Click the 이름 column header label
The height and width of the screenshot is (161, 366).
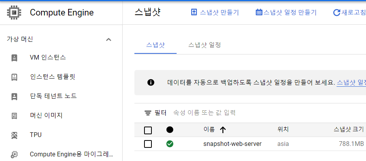(x=209, y=130)
